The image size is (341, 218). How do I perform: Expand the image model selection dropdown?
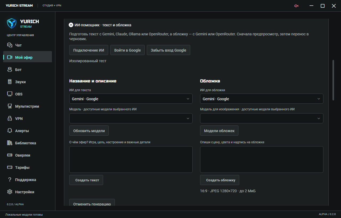(x=262, y=119)
